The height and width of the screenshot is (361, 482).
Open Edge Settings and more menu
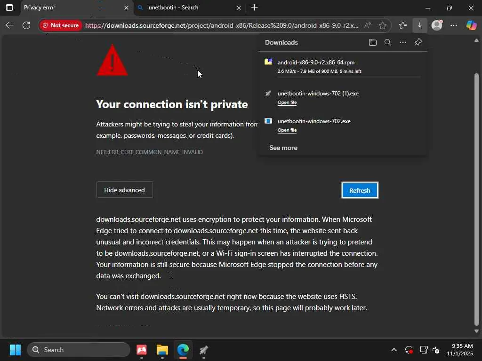tap(454, 25)
